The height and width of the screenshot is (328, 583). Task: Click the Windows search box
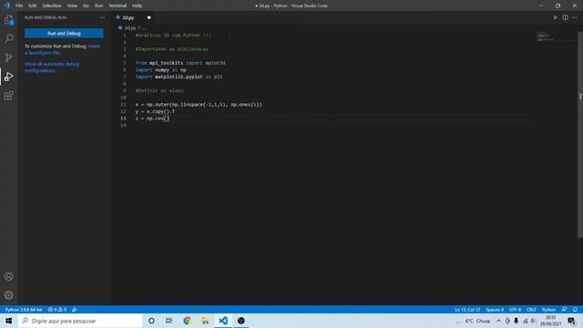[x=80, y=321]
